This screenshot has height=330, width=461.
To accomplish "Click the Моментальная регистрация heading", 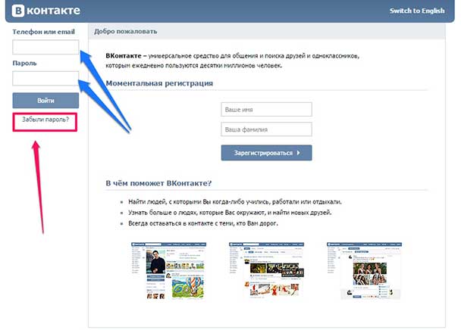I will (x=159, y=83).
